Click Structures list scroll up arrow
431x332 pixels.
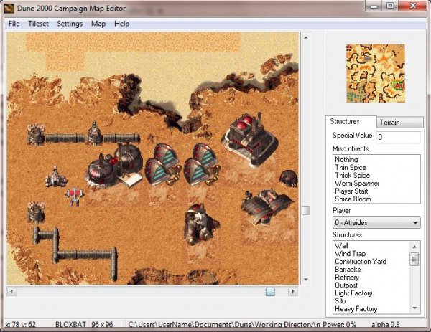pos(414,247)
